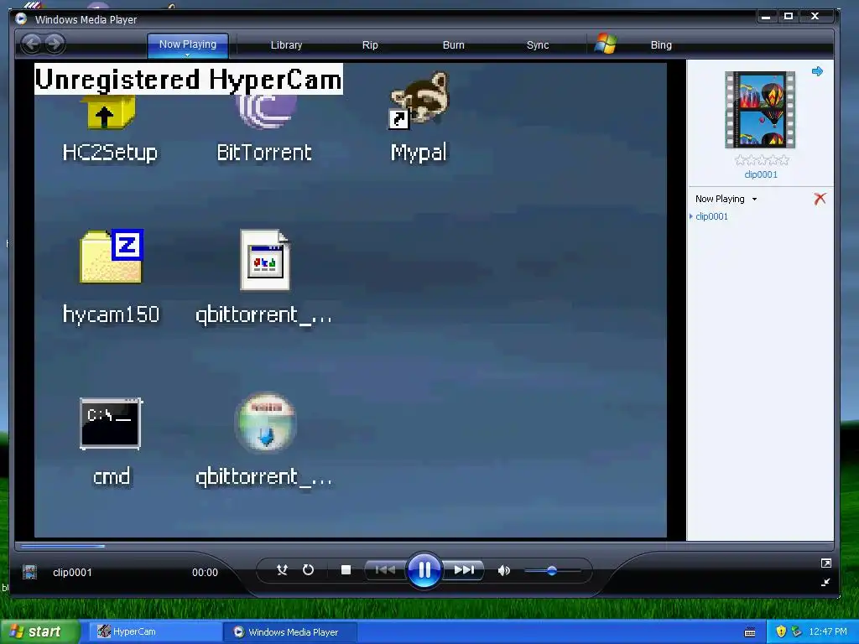Click the video file icon beside clip0001

29,572
